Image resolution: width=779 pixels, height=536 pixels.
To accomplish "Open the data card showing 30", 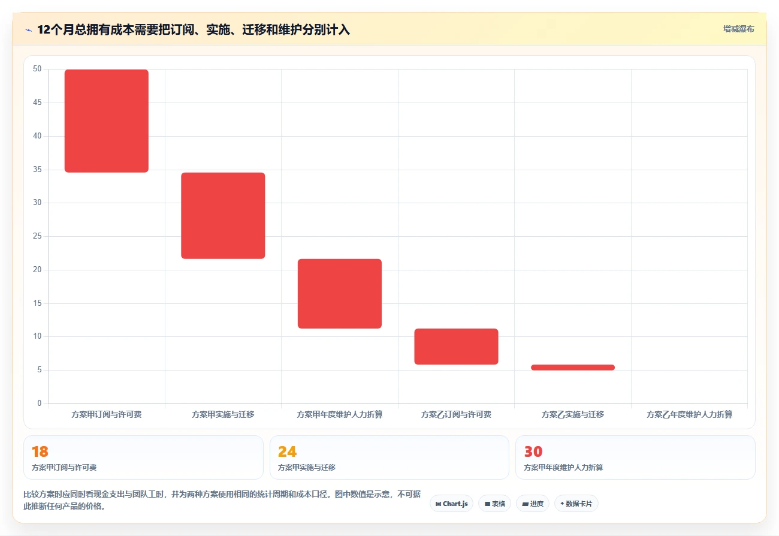I will 635,457.
